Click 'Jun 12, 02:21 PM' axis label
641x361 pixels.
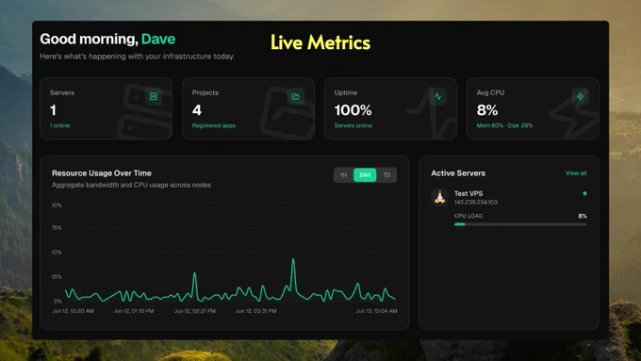point(194,311)
